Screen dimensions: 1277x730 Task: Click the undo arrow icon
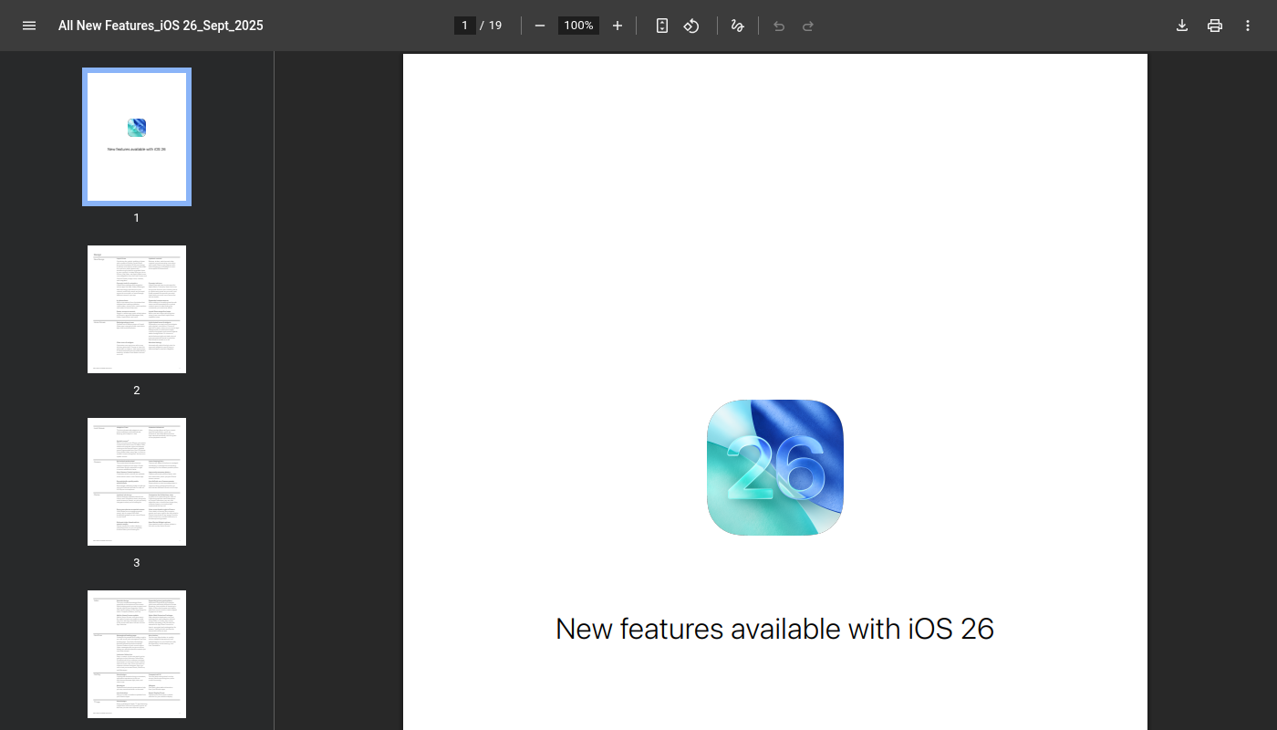tap(779, 26)
